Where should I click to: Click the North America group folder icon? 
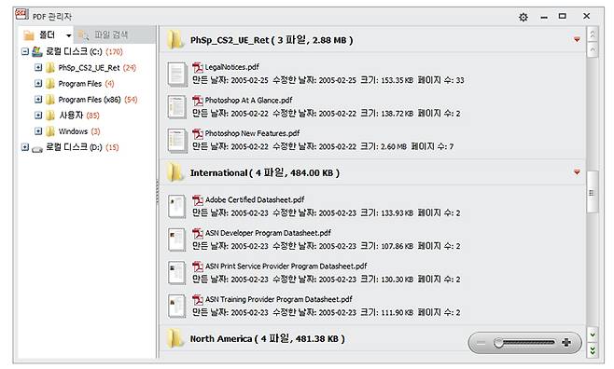tap(174, 338)
